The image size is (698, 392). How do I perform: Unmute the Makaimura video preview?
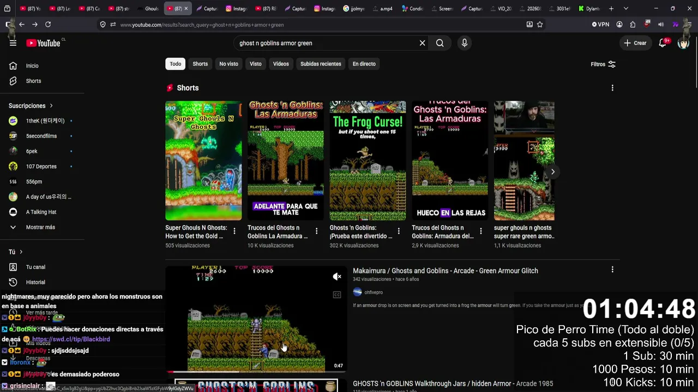click(x=337, y=277)
